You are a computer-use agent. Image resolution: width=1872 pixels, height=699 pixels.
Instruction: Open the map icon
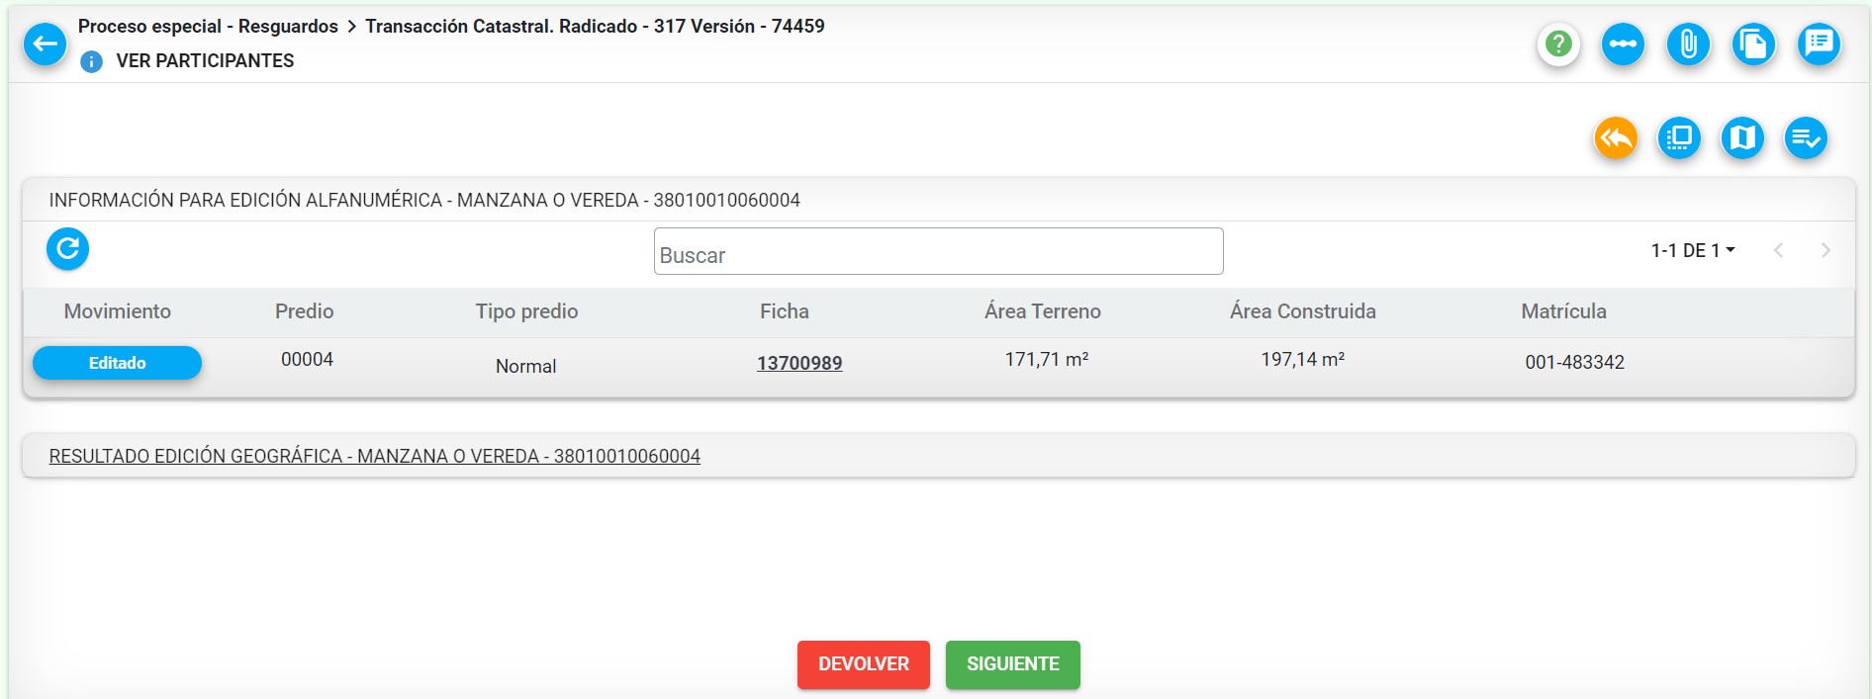(1742, 138)
